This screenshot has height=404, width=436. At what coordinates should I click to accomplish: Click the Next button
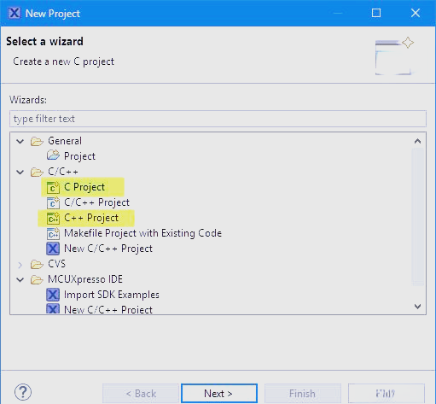219,394
